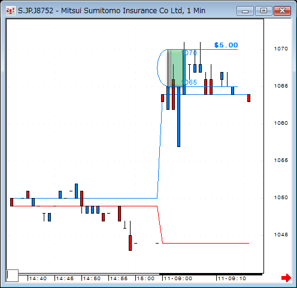Image resolution: width=297 pixels, height=288 pixels.
Task: Click the 1070 blue line label
Action: click(189, 53)
